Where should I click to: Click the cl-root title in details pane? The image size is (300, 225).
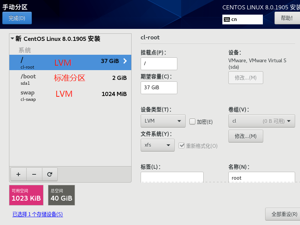[150, 37]
